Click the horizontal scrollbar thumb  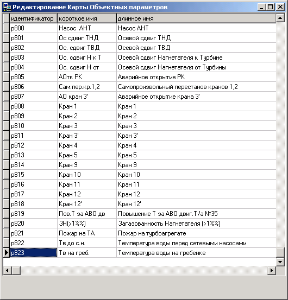click(16, 271)
